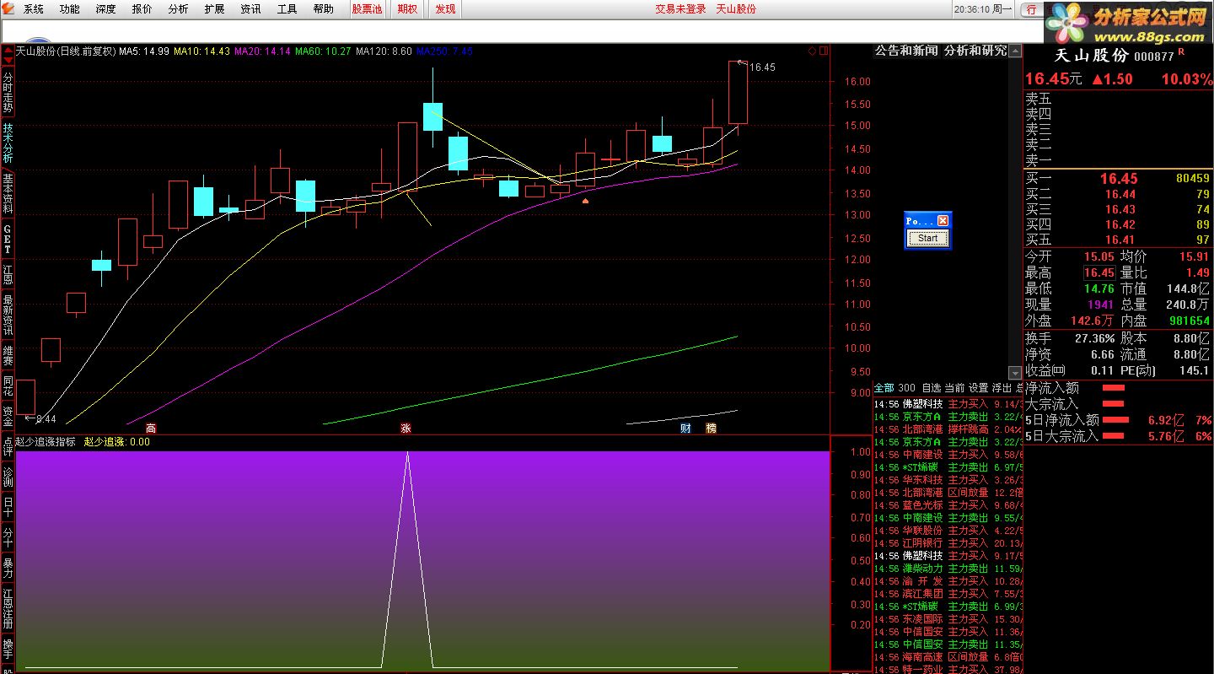
Task: Click the up arrow beside 分析和研究
Action: (1015, 50)
